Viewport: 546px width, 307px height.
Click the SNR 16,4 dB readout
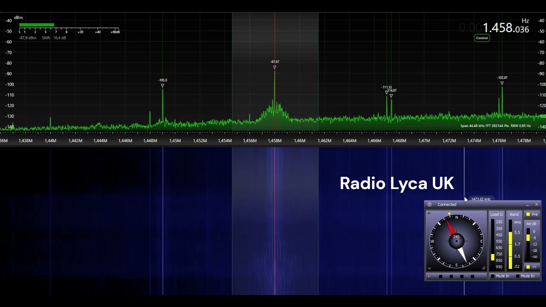[54, 38]
